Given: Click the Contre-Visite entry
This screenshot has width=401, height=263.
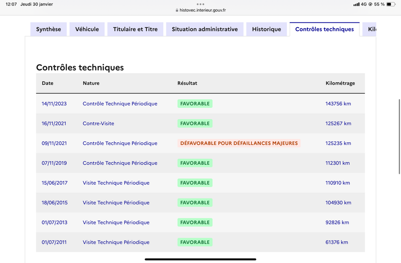Looking at the screenshot, I should [98, 123].
